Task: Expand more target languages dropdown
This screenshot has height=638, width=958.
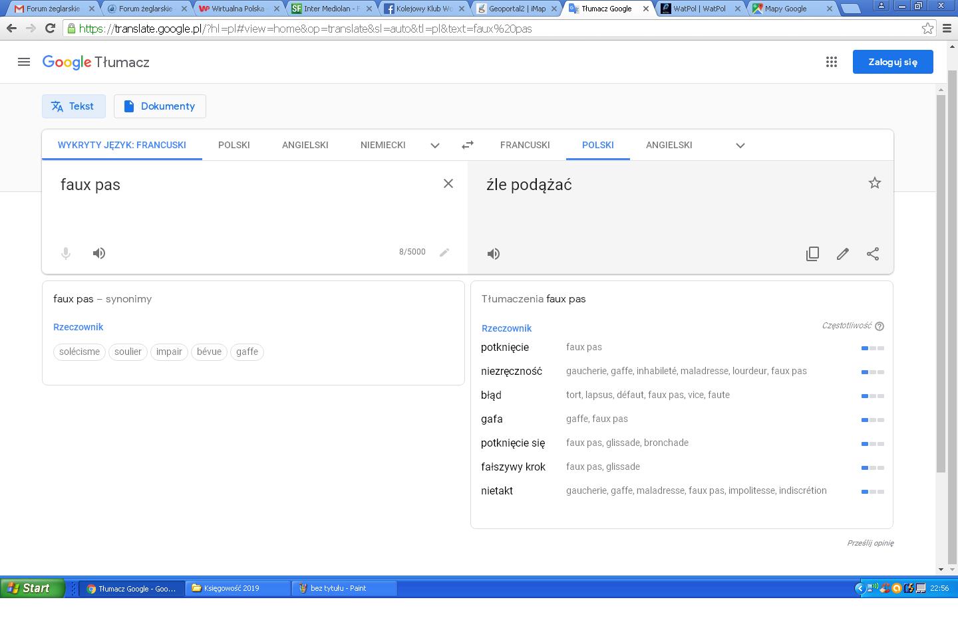Action: pyautogui.click(x=740, y=146)
